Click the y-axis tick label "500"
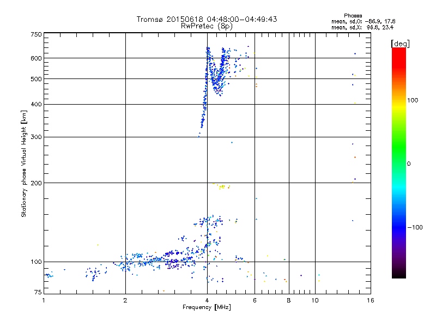This screenshot has height=327, width=436. 36,79
